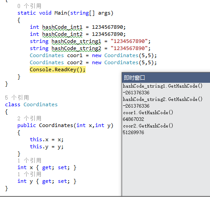Screen dimensions: 210x197
Task: Click the 即时窗口 title bar
Action: point(166,77)
